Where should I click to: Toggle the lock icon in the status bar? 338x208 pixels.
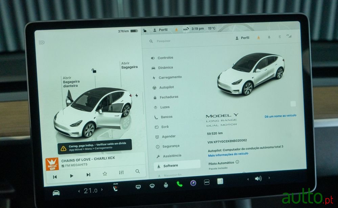pos(144,30)
